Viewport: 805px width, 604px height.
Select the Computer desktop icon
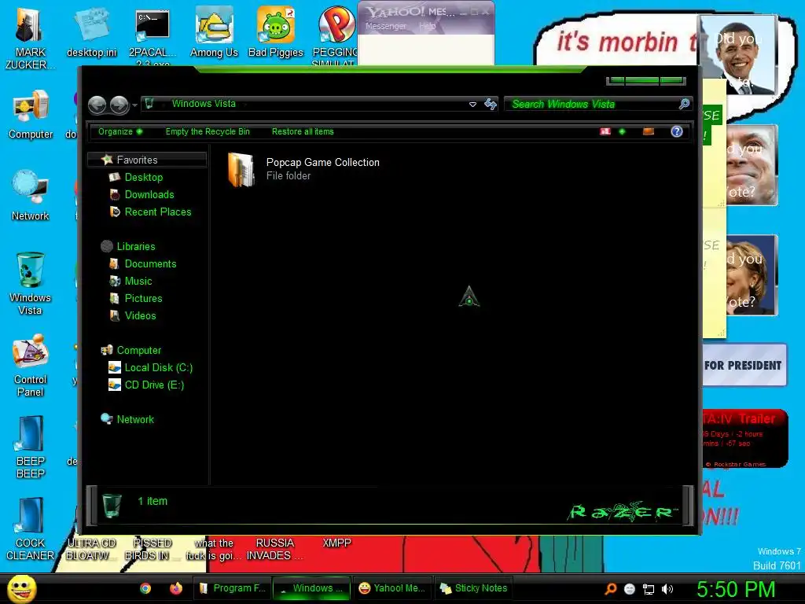[31, 114]
